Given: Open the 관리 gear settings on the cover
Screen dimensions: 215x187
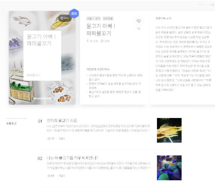Looking at the screenshot, I should [x=65, y=18].
